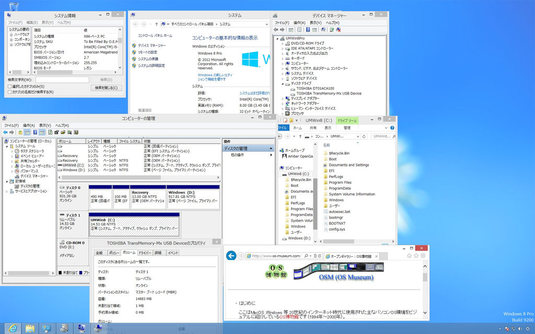
Task: Switch to ドライバー tab in TOSHIBA properties dialog
Action: 145,253
